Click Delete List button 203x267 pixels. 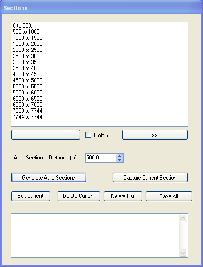point(123,196)
